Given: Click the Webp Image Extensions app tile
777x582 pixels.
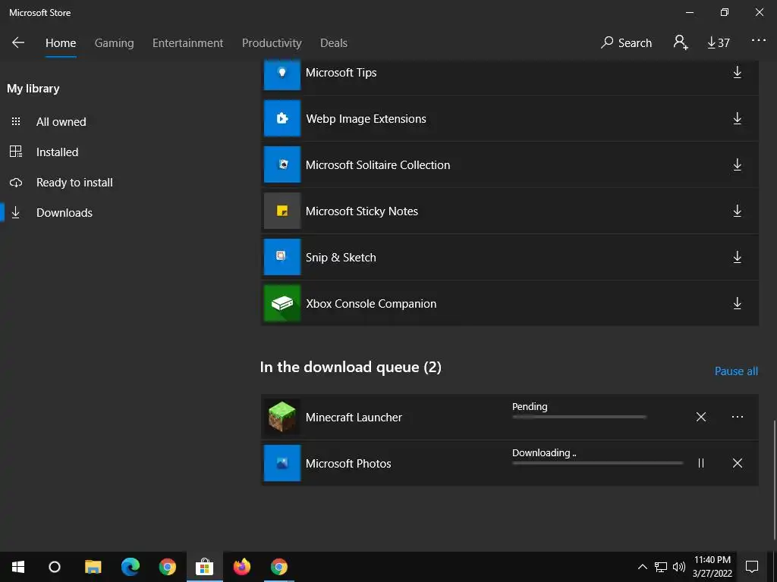Looking at the screenshot, I should pyautogui.click(x=282, y=118).
